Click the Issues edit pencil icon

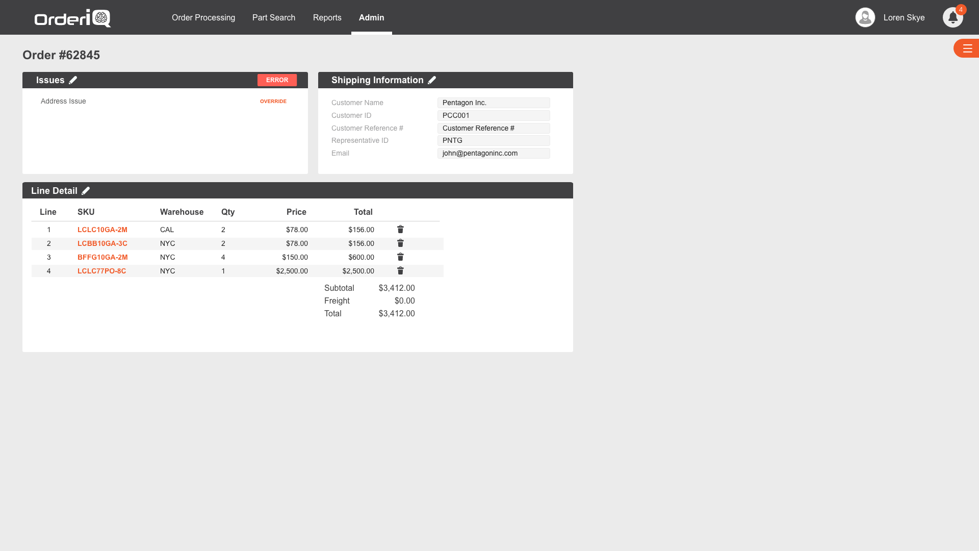73,80
